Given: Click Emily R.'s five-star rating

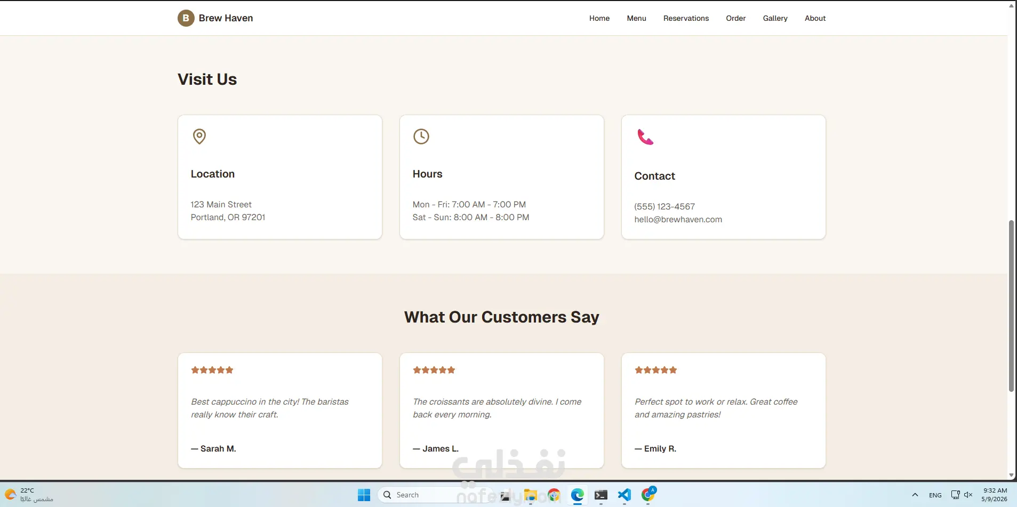Looking at the screenshot, I should point(656,370).
